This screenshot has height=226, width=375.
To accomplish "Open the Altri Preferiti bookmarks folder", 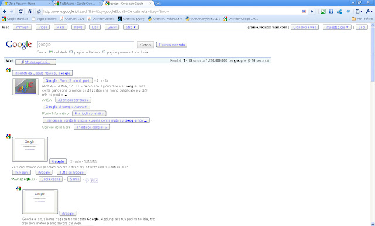I will pyautogui.click(x=362, y=19).
